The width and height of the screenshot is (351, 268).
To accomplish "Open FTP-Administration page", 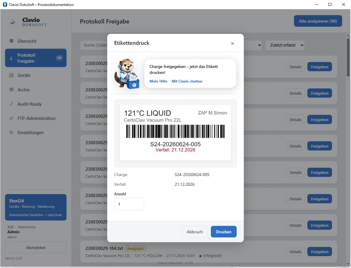I will pyautogui.click(x=36, y=118).
